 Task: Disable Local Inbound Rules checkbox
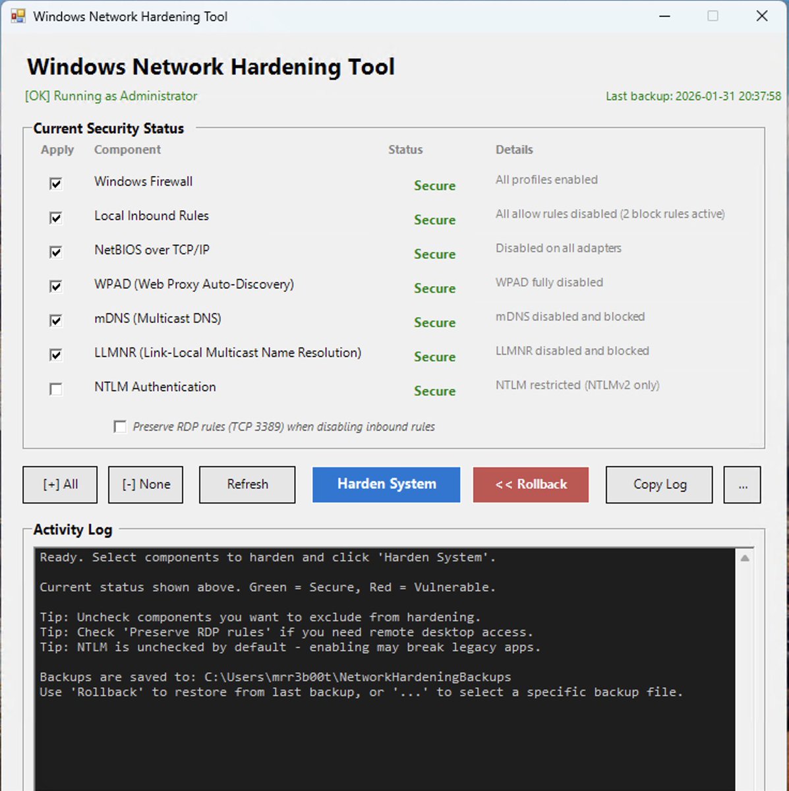click(56, 218)
